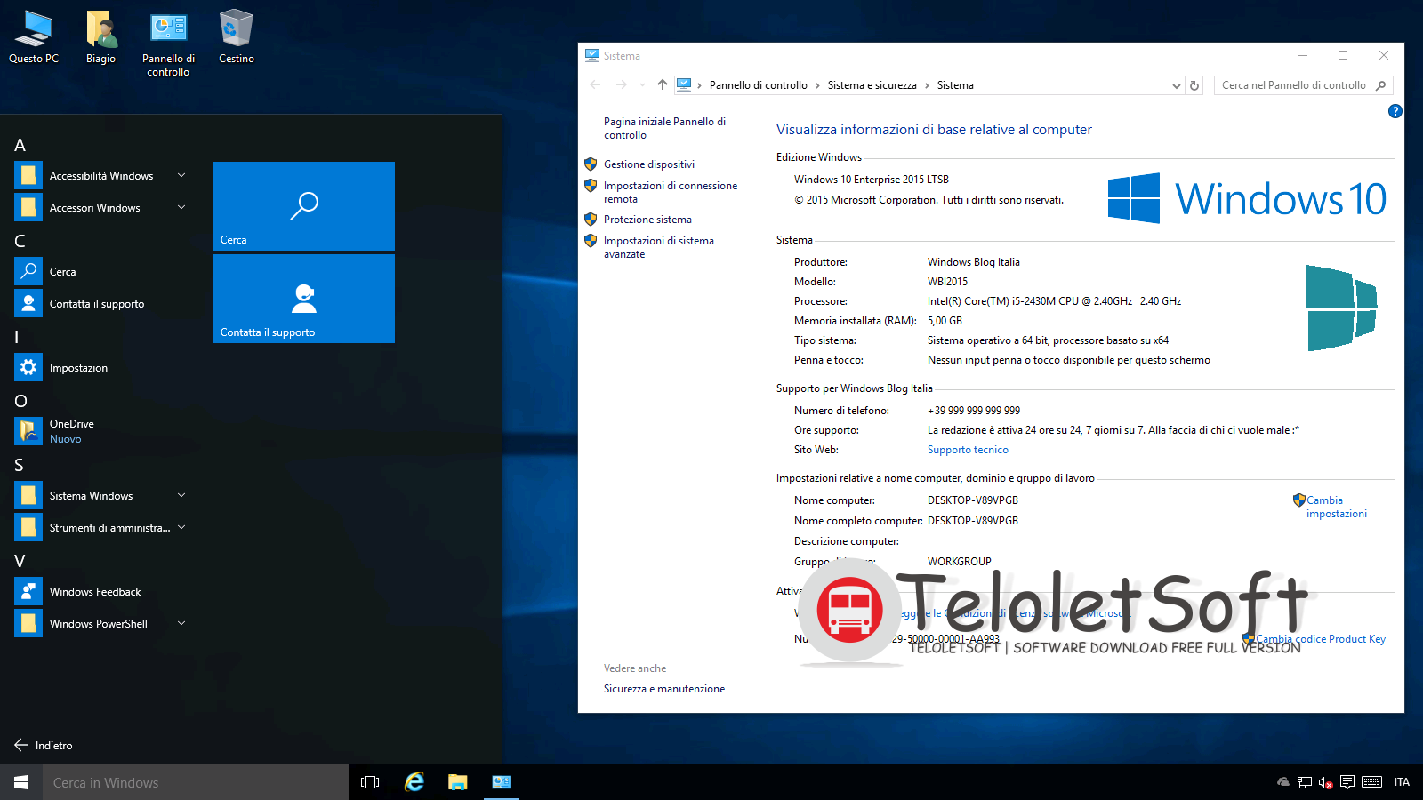The width and height of the screenshot is (1423, 800).
Task: Open network status tray icon
Action: [1305, 782]
